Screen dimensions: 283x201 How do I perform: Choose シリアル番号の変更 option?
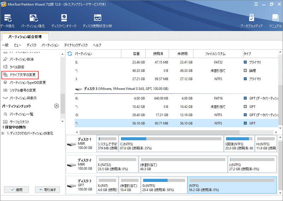click(19, 90)
